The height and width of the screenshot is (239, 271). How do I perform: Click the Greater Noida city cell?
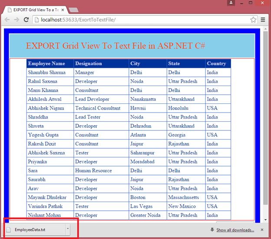(x=148, y=215)
